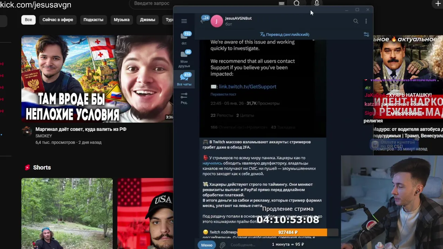Go back from the JesusAVGNBot chat
This screenshot has height=249, width=443.
point(203,21)
